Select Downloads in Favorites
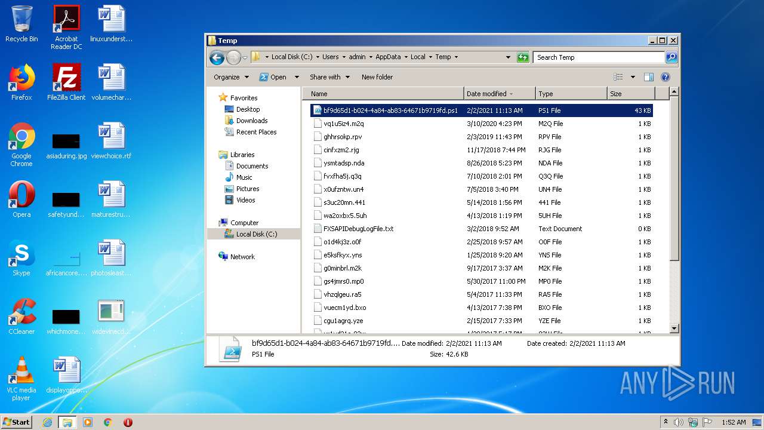Viewport: 764px width, 430px height. click(251, 121)
